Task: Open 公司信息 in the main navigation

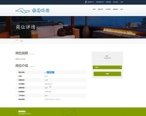Action: [108, 9]
